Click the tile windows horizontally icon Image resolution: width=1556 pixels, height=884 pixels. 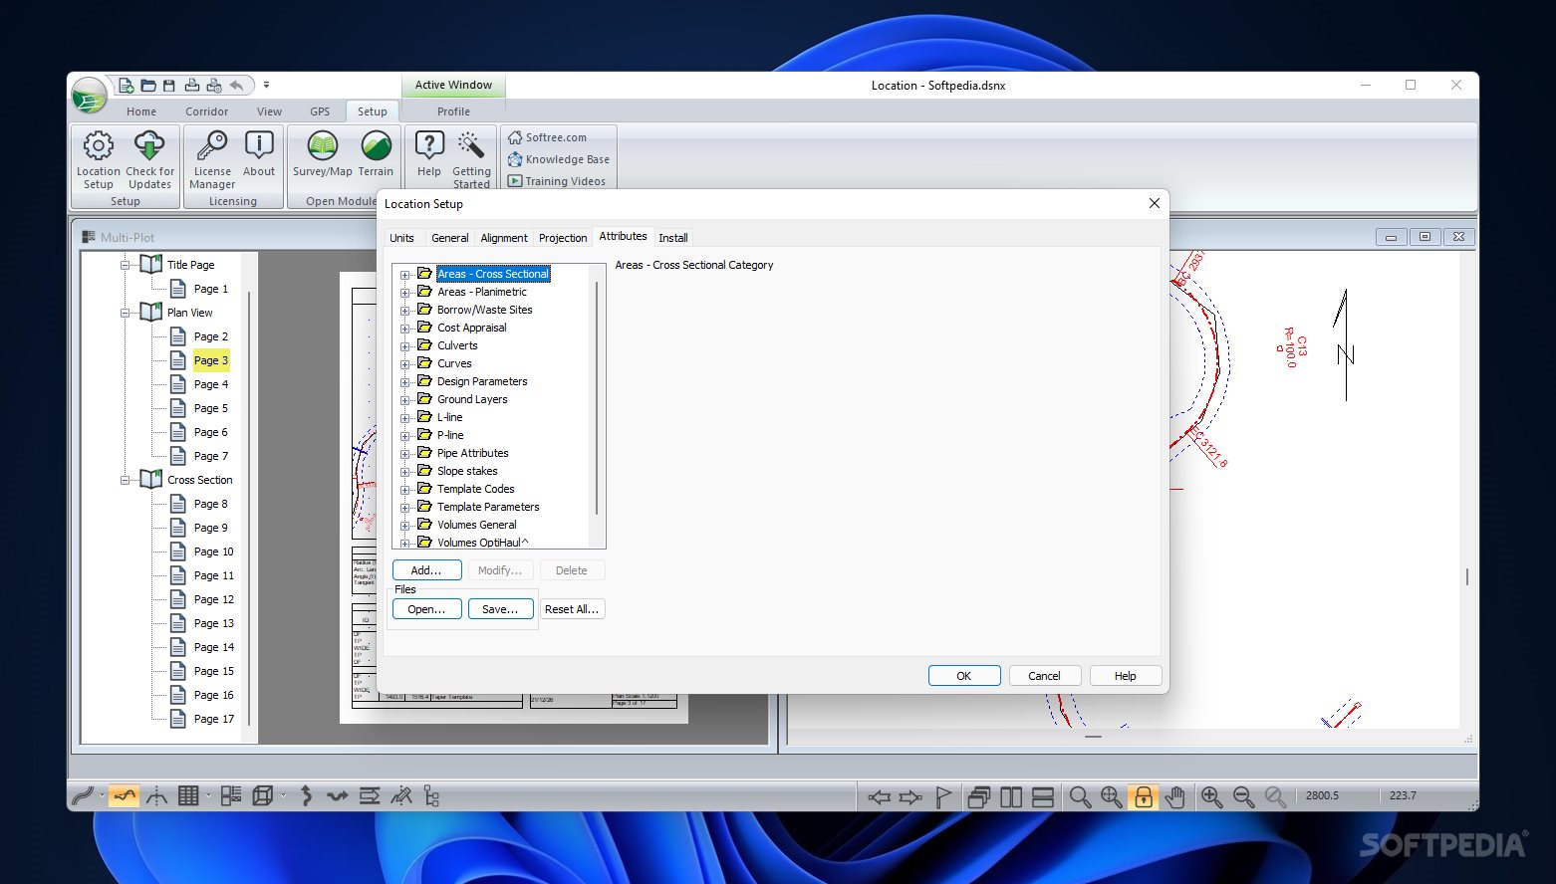click(1043, 796)
